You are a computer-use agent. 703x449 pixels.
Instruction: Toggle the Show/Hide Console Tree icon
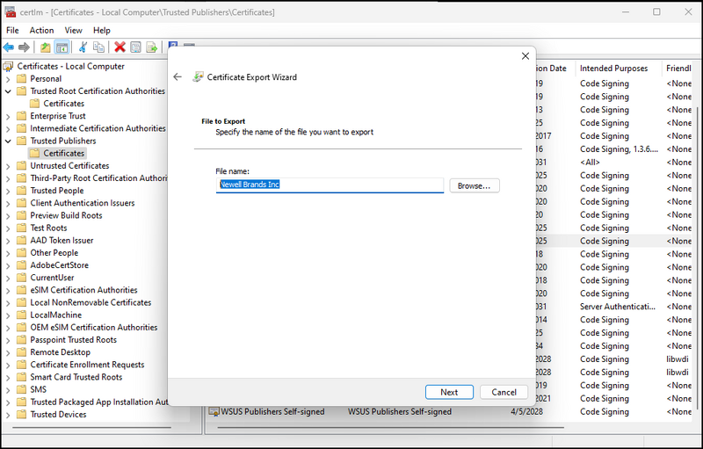62,47
